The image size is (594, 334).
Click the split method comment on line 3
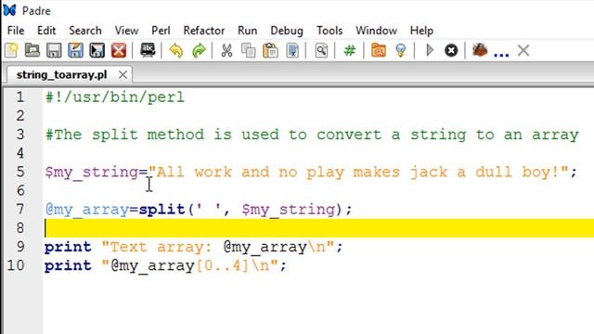(x=312, y=135)
